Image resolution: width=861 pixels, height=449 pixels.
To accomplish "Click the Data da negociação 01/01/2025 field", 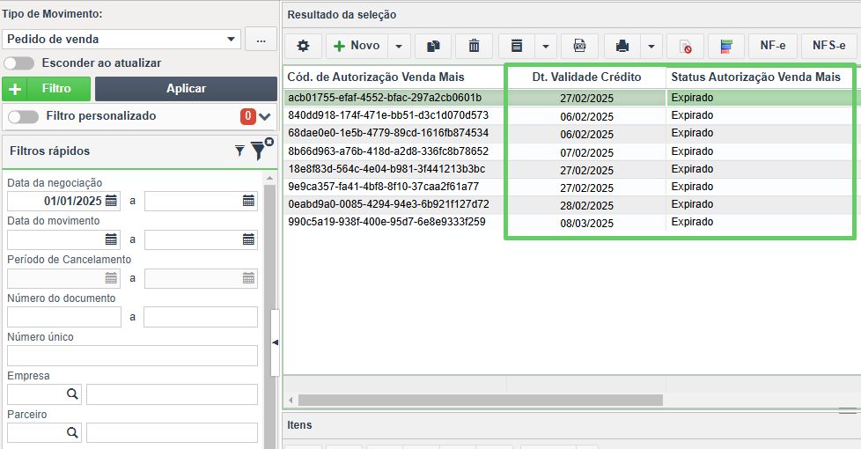I will [63, 201].
